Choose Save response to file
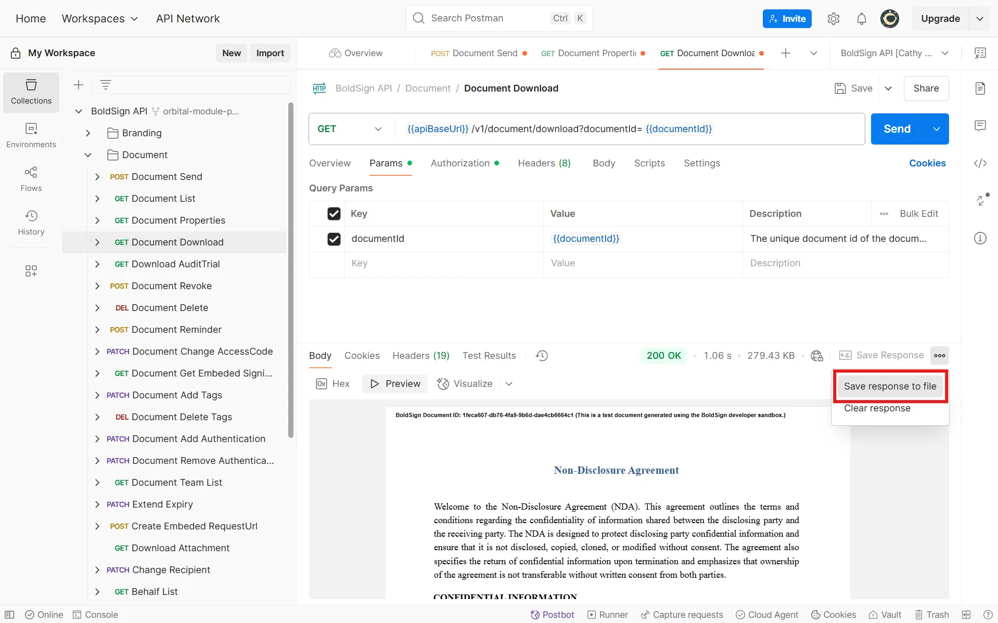 pyautogui.click(x=890, y=386)
